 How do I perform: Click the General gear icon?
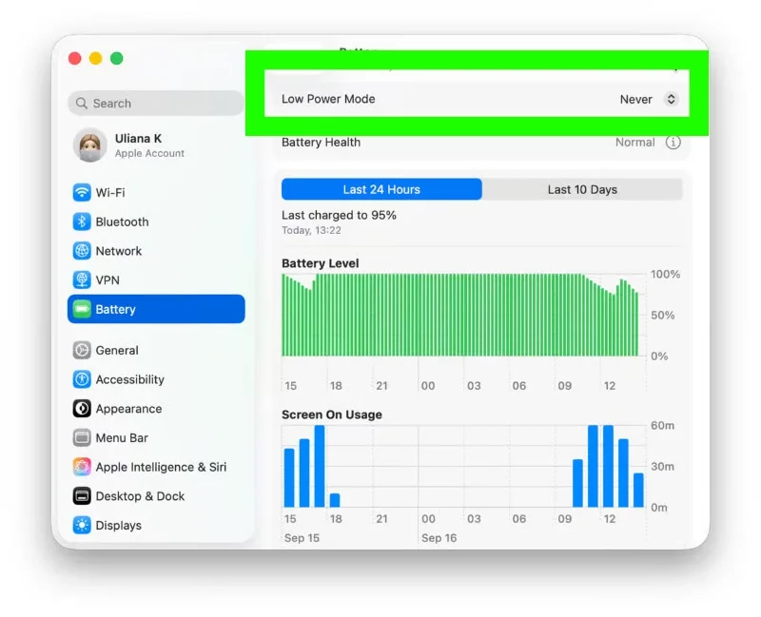pos(82,350)
